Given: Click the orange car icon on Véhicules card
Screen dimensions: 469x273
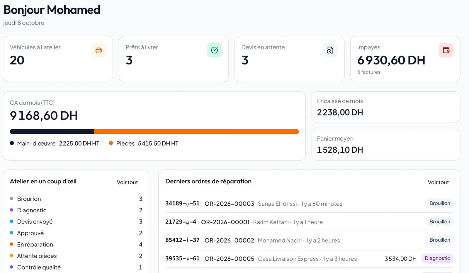Looking at the screenshot, I should tap(98, 50).
